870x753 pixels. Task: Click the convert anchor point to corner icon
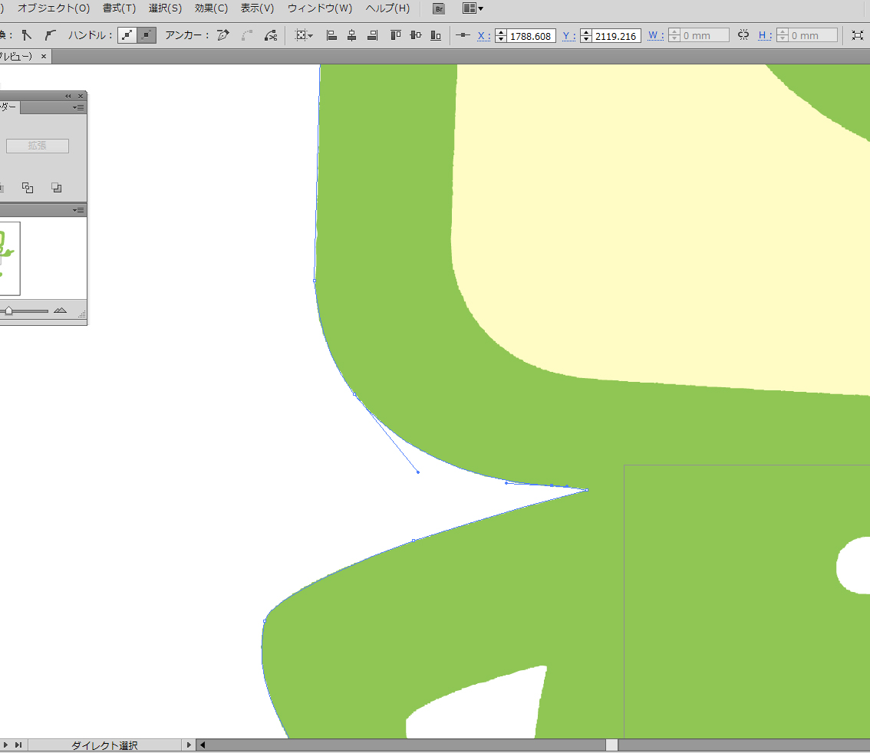[x=27, y=35]
